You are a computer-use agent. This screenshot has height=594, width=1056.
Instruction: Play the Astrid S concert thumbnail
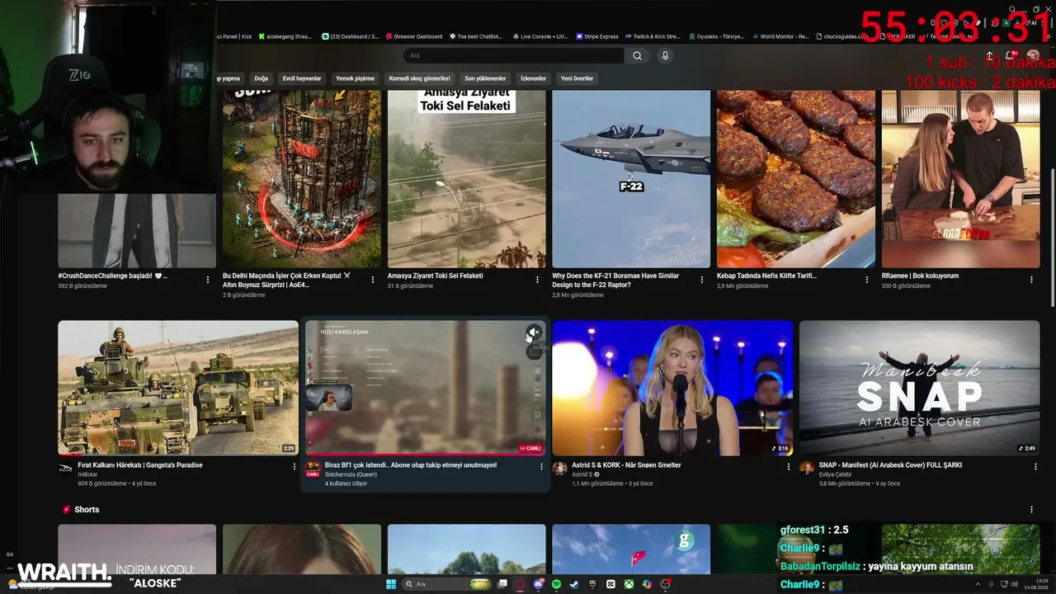(x=672, y=388)
